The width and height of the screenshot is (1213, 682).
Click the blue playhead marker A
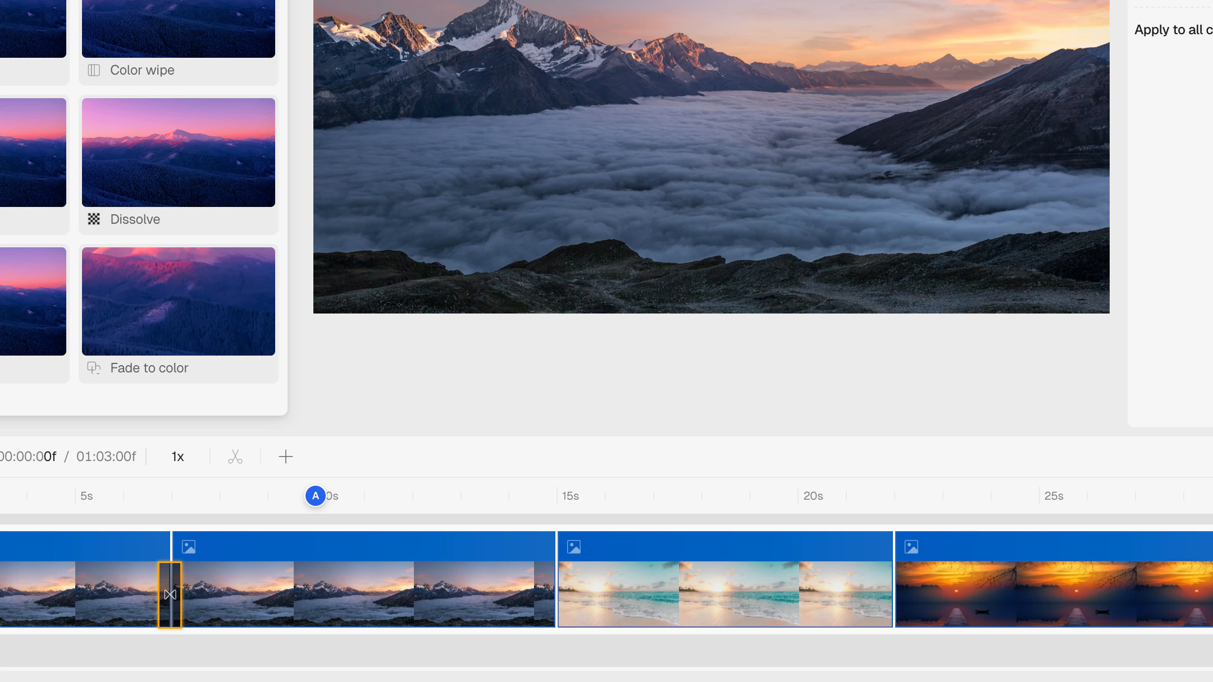(x=315, y=496)
